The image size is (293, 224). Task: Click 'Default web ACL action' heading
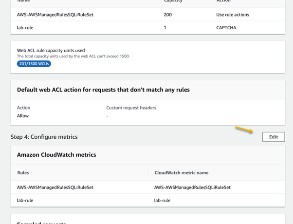tap(103, 90)
